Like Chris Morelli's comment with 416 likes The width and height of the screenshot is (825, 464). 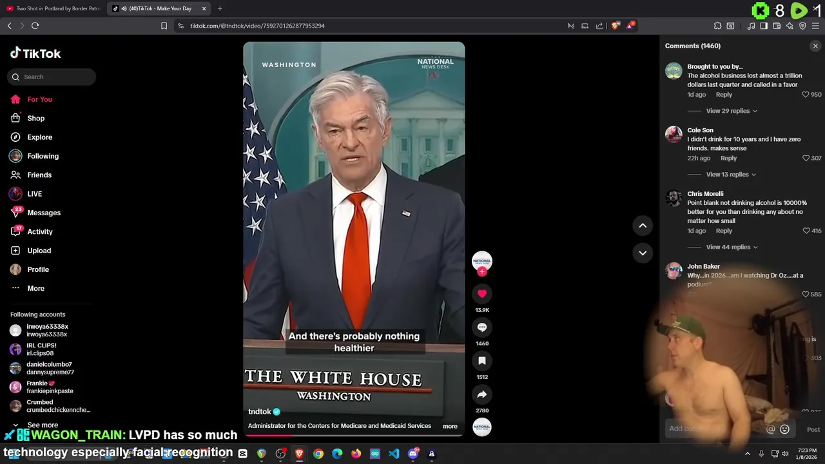[806, 231]
